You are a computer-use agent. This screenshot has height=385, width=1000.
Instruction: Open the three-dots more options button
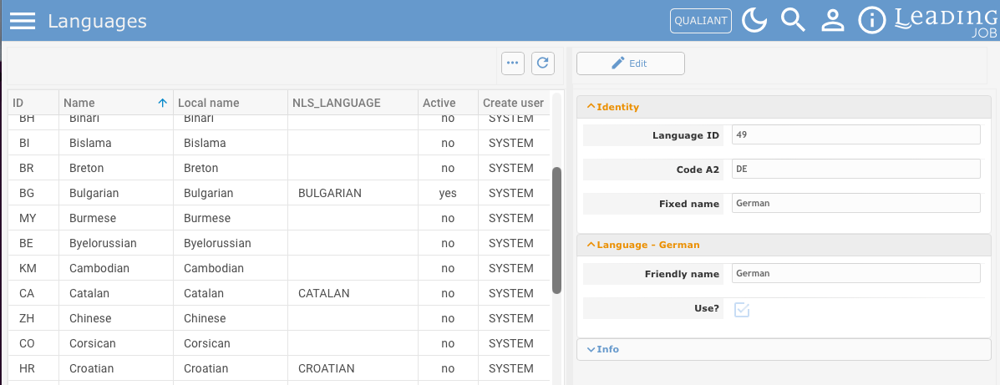[x=513, y=63]
